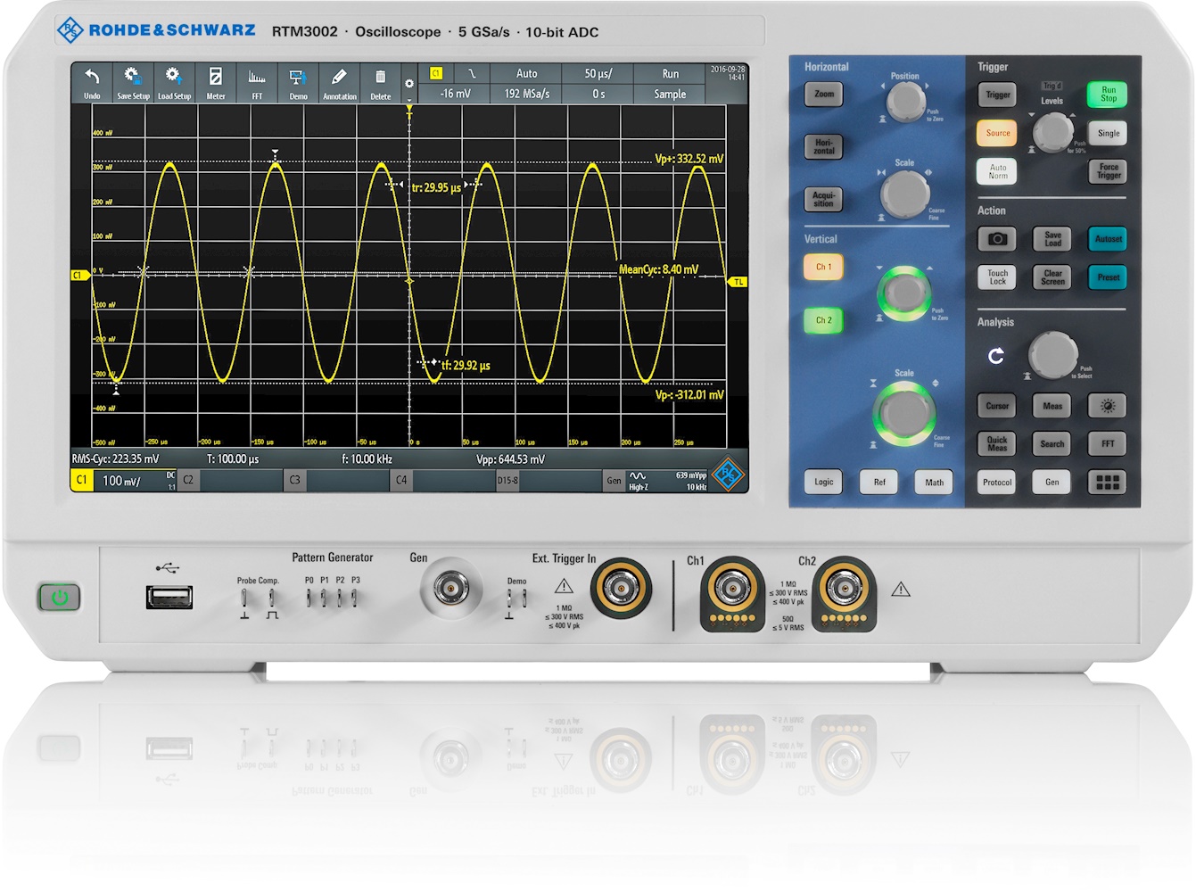Viewport: 1196px width, 892px height.
Task: Expand the toolbar settings gear dropdown
Action: click(409, 87)
